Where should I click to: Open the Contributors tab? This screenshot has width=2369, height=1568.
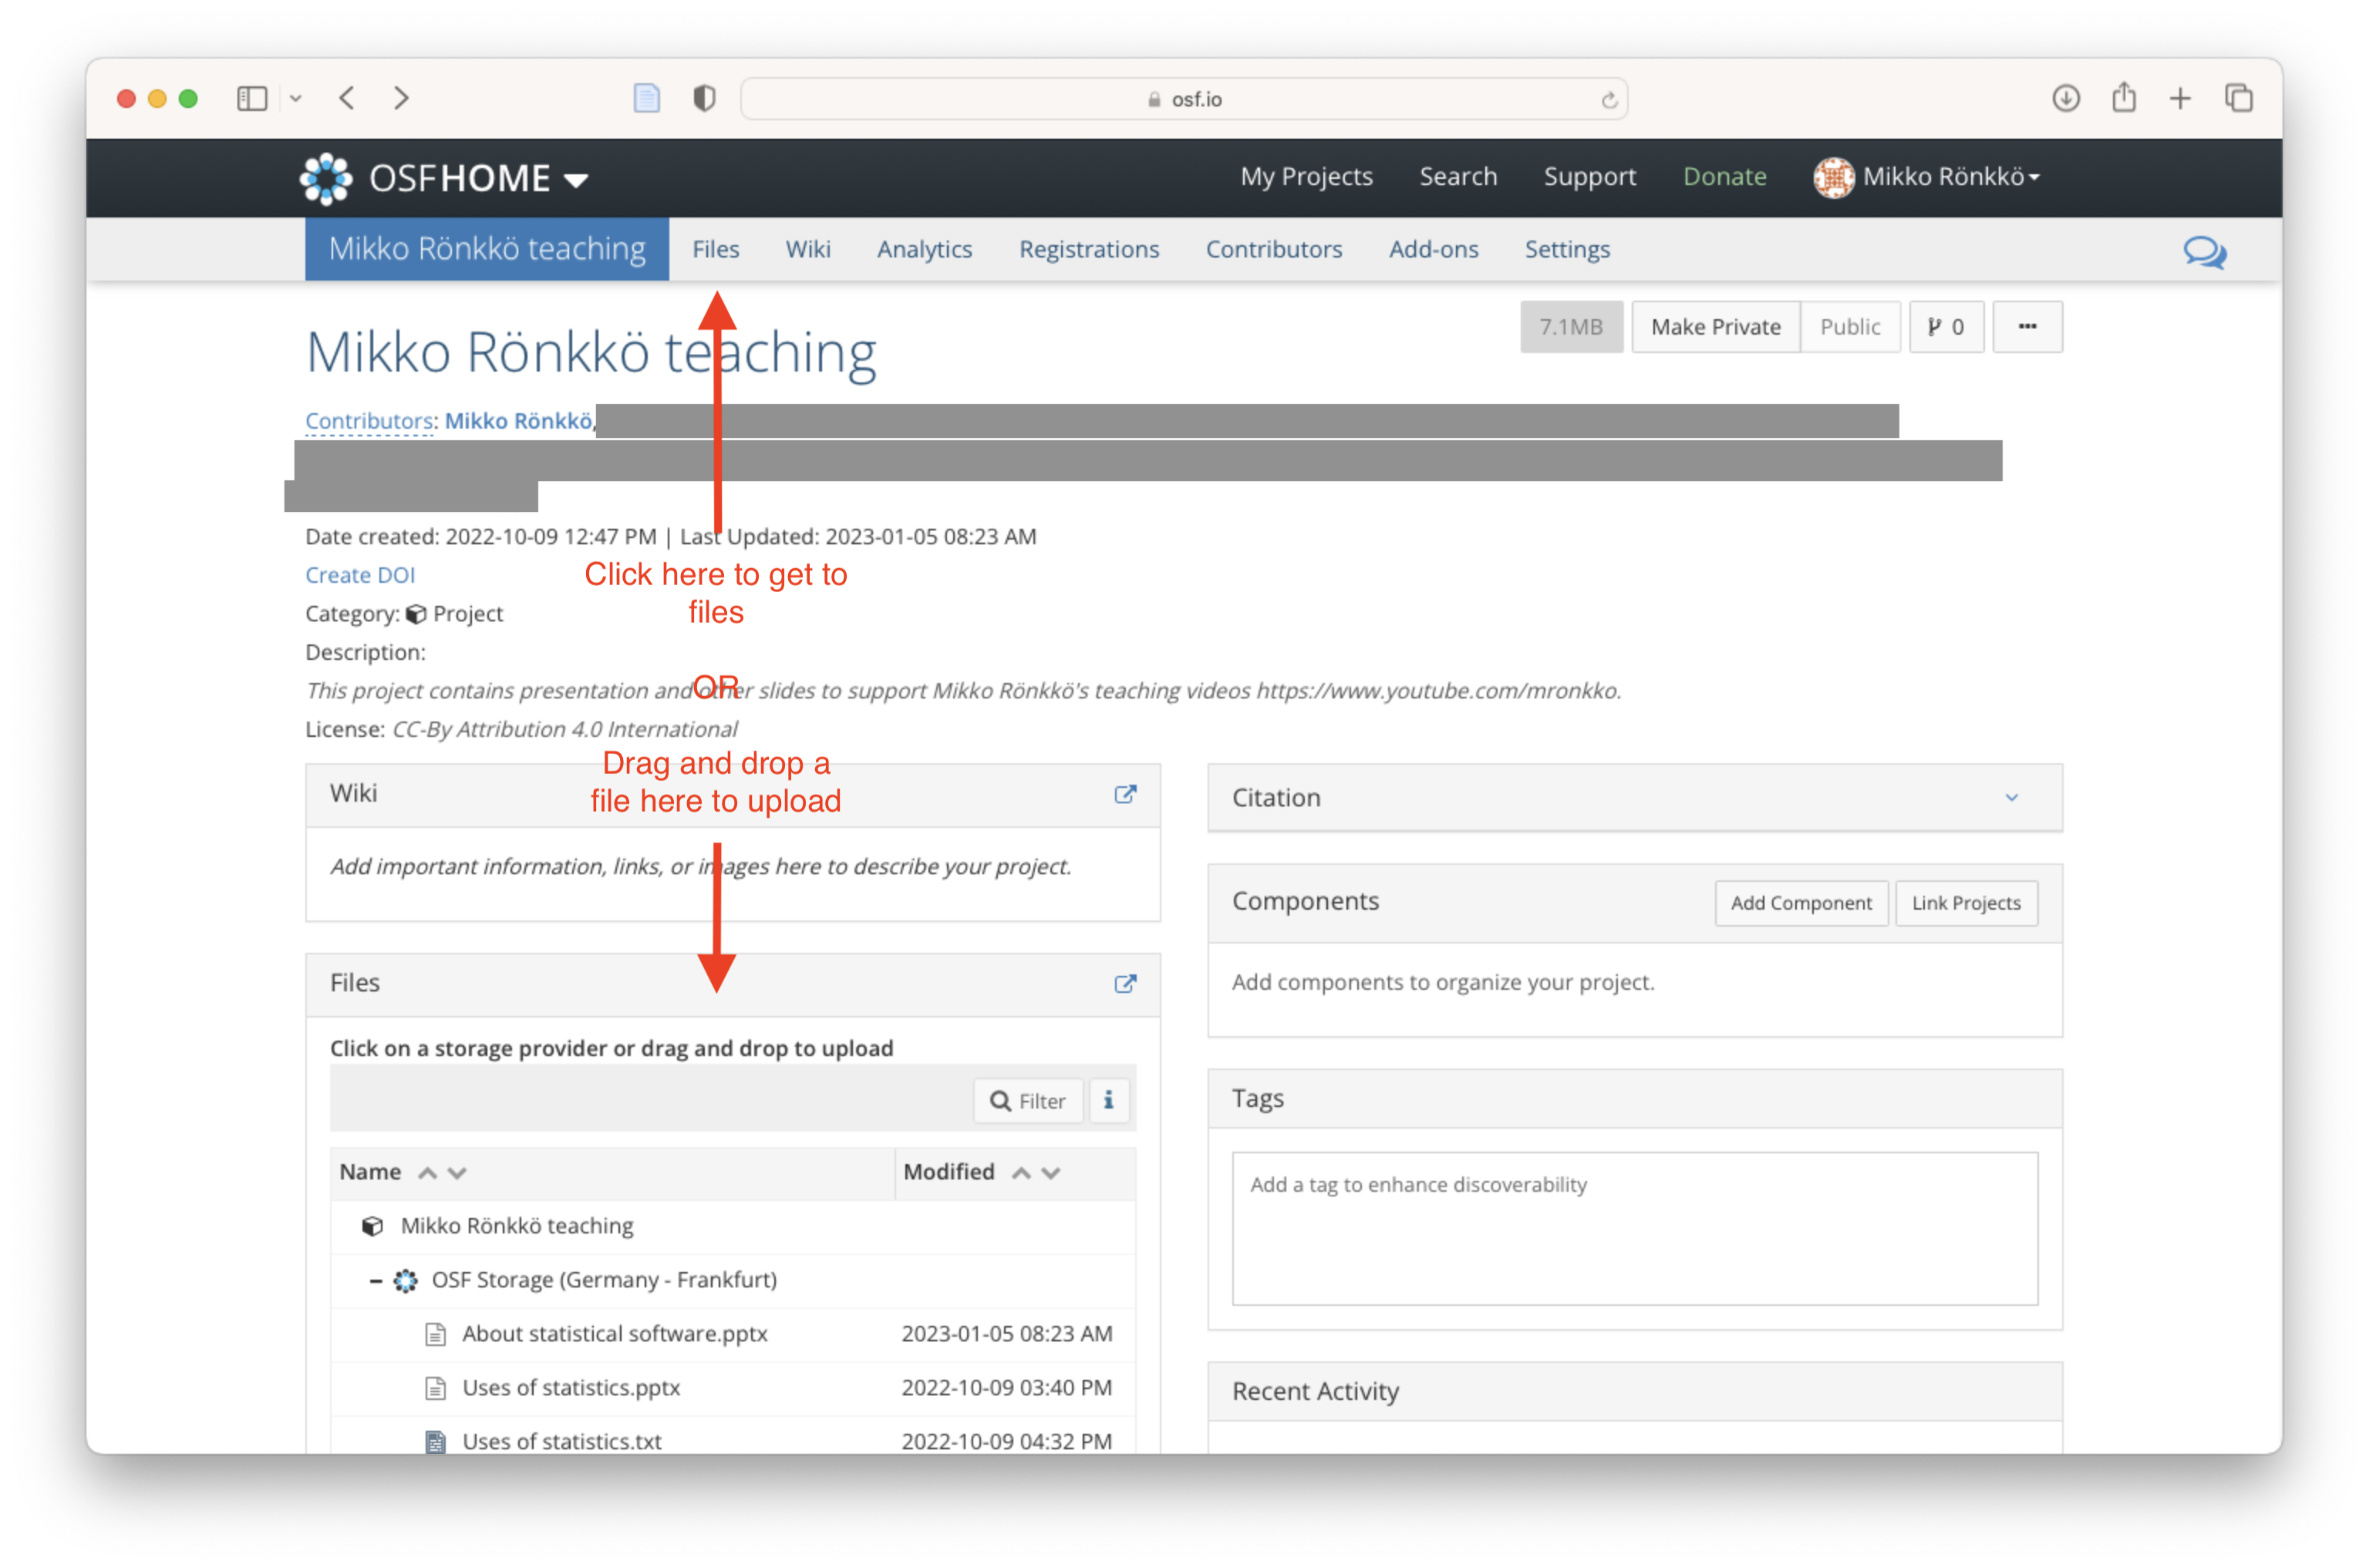[x=1273, y=249]
